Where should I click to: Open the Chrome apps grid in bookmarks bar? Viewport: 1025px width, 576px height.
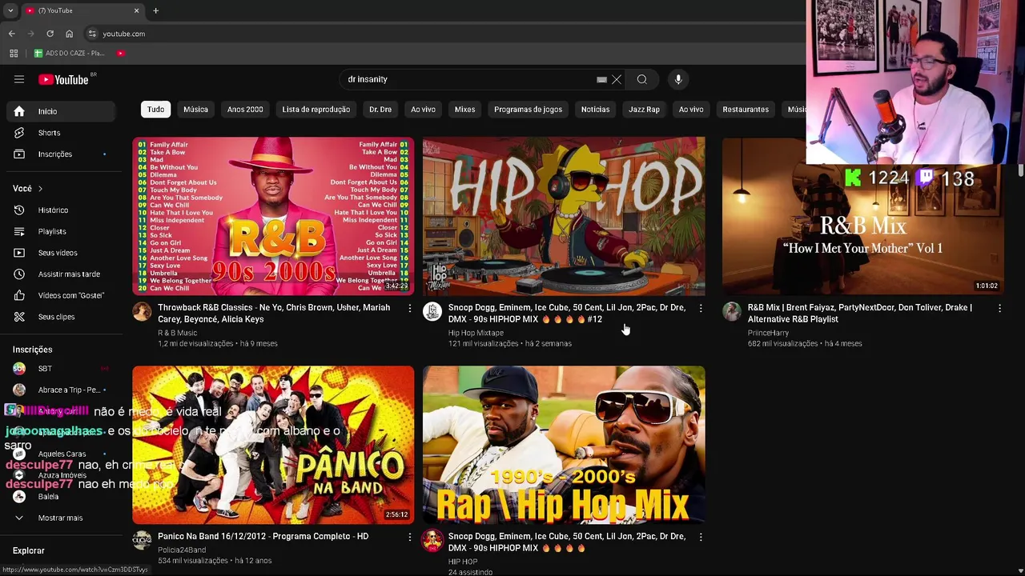click(14, 53)
